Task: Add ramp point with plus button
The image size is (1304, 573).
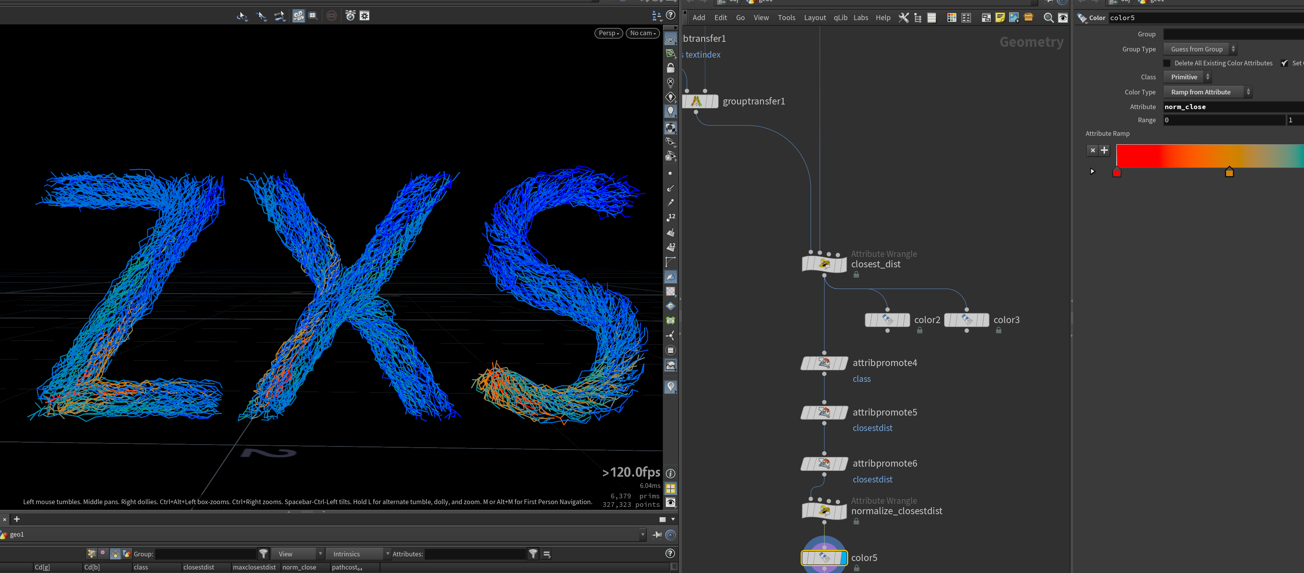Action: point(1104,151)
